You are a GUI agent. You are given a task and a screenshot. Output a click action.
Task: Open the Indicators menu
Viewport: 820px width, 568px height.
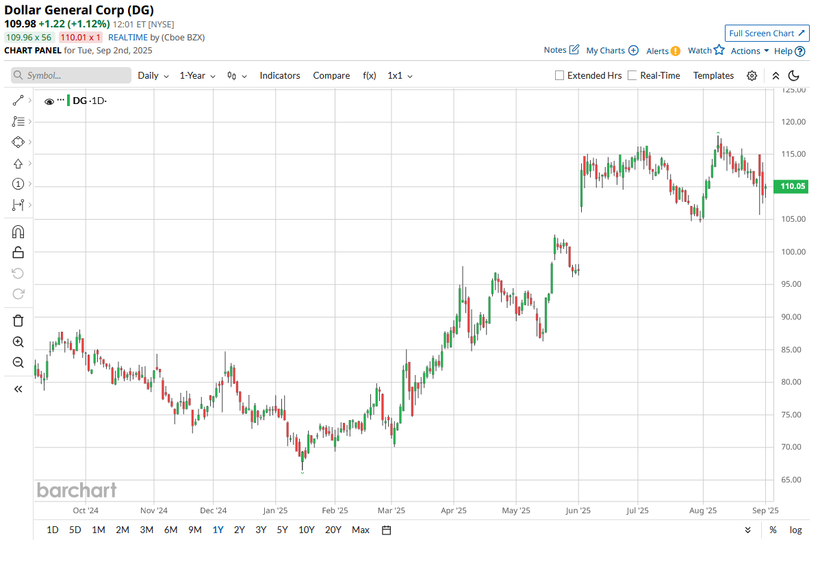(280, 76)
